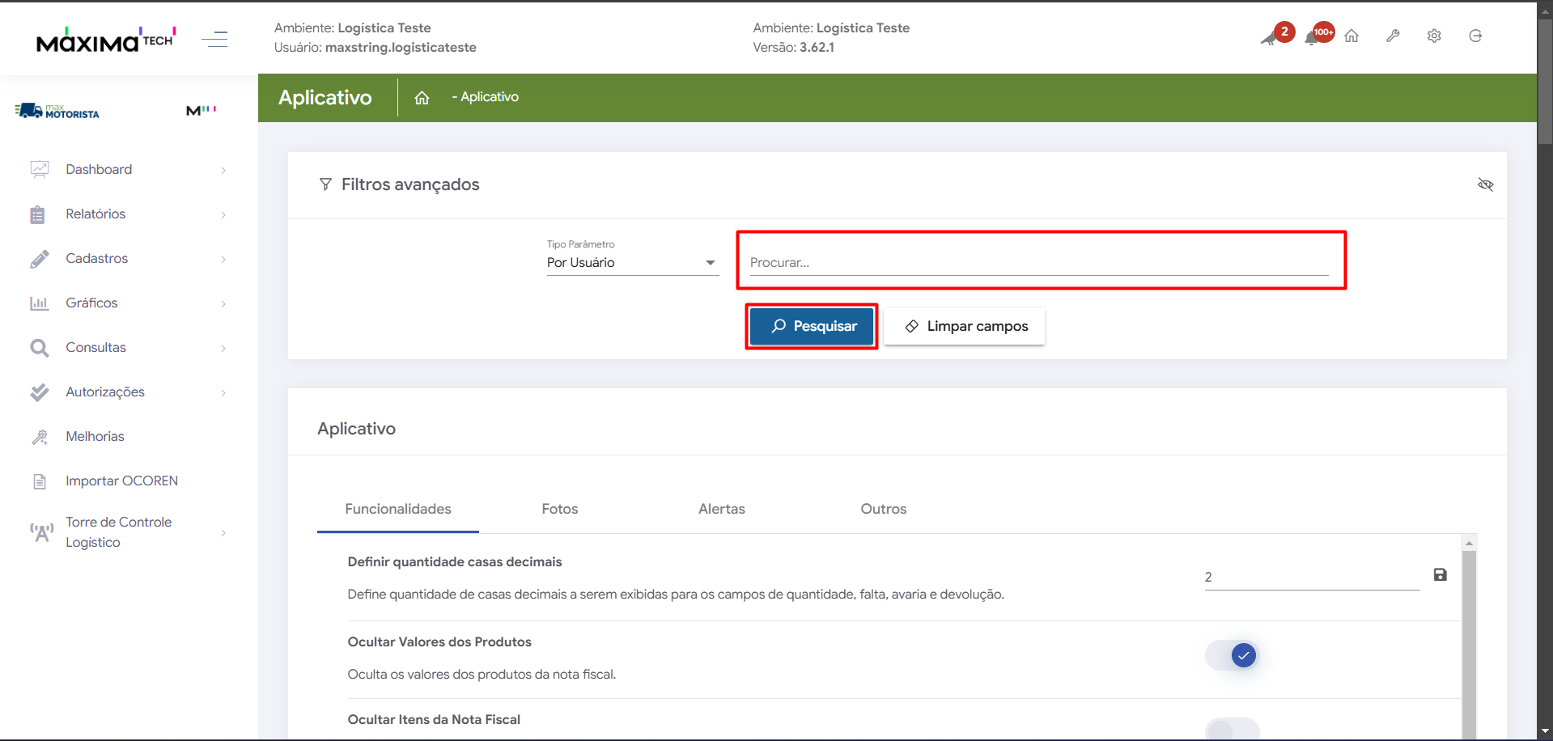Disable Ocultar Valores dos Produtos toggle

[x=1233, y=655]
